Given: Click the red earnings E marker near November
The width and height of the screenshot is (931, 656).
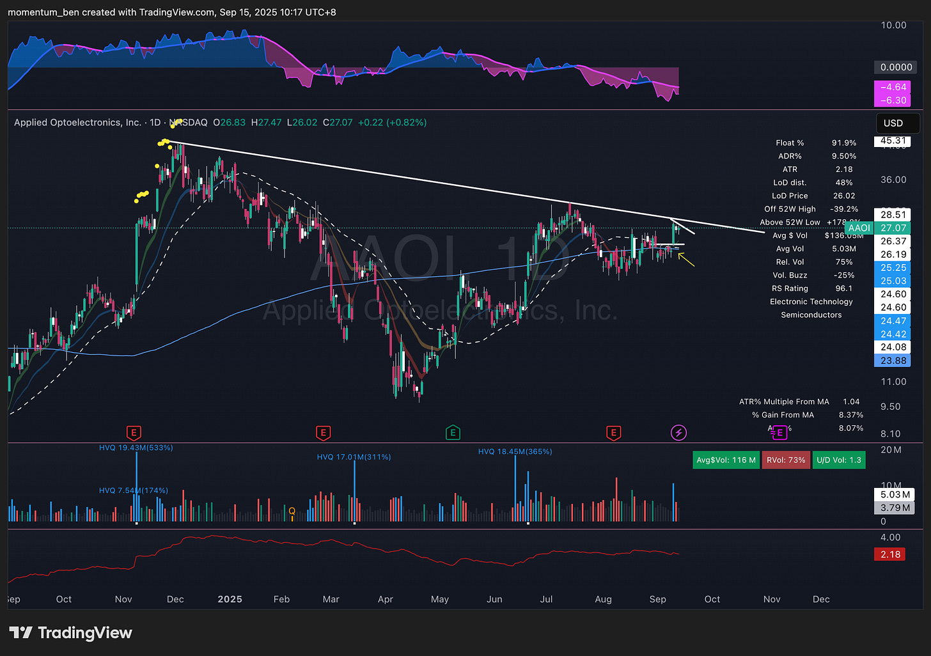Looking at the screenshot, I should 134,433.
